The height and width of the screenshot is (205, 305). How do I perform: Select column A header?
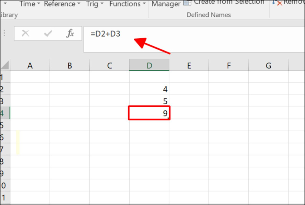pos(30,65)
